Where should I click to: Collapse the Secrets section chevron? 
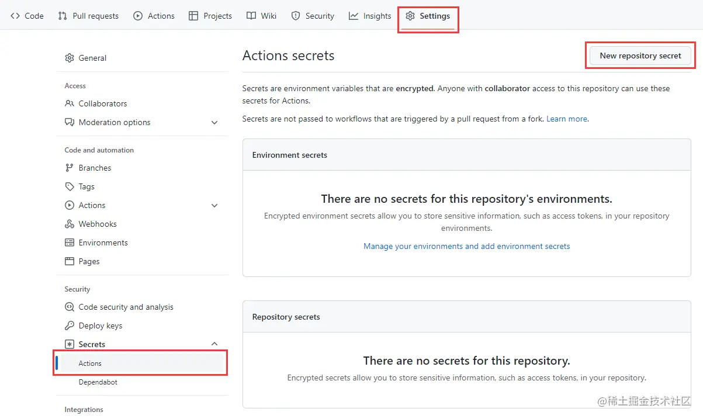214,344
